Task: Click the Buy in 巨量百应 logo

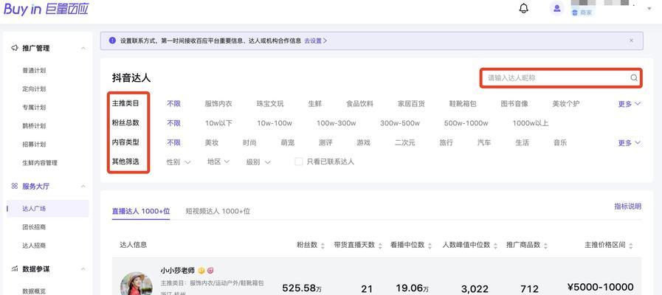Action: point(46,9)
